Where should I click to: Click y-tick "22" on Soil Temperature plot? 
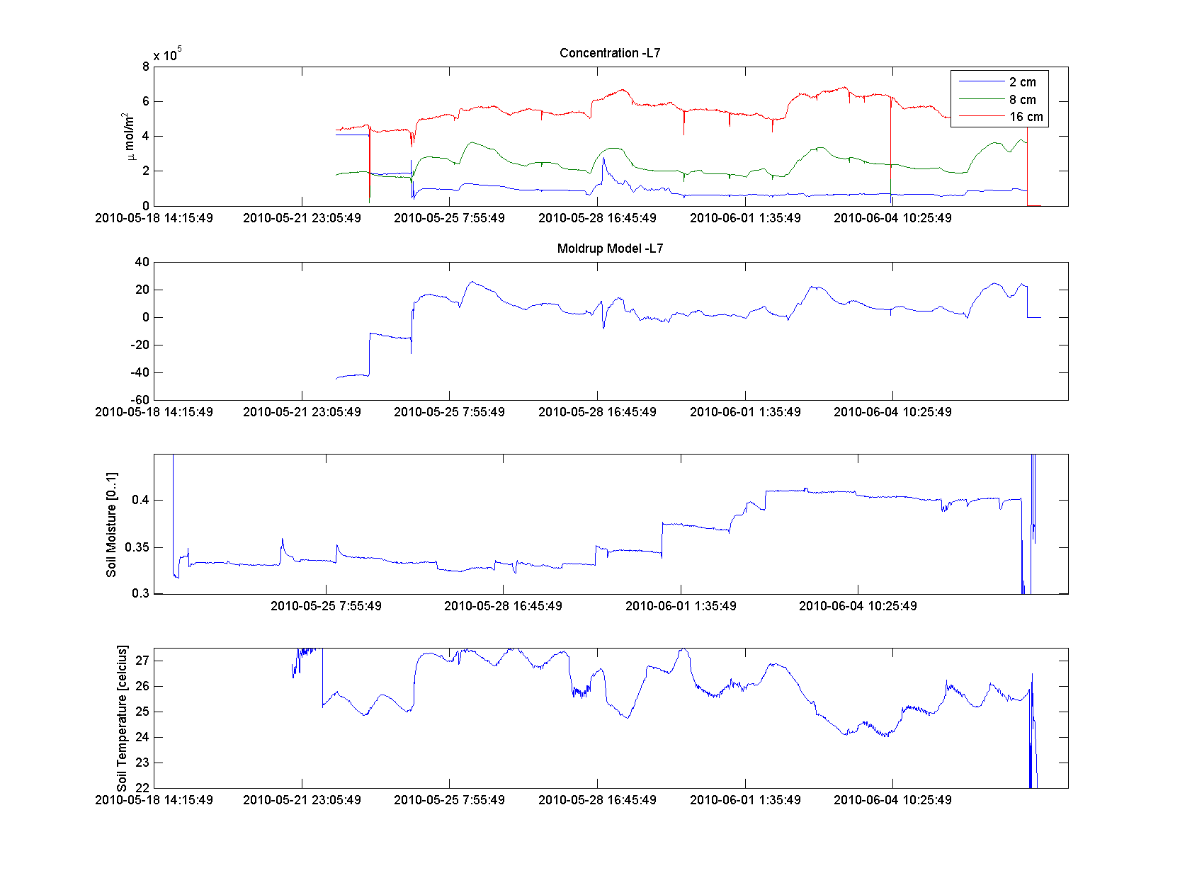pos(143,787)
